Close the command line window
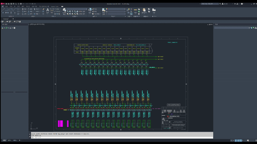 pyautogui.click(x=30, y=134)
